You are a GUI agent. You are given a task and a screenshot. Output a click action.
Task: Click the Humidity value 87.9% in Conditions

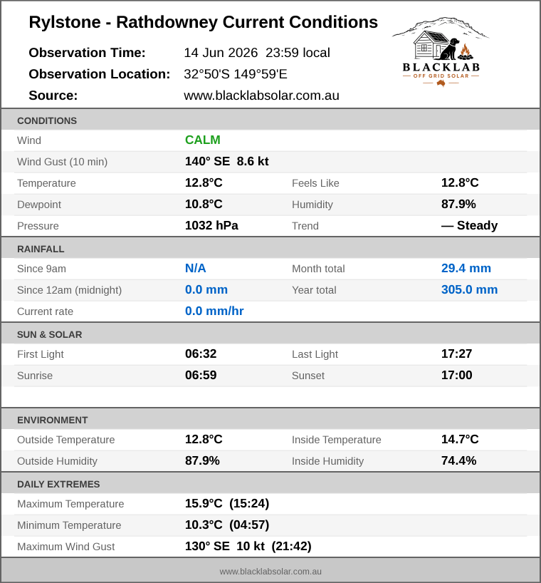tap(458, 204)
